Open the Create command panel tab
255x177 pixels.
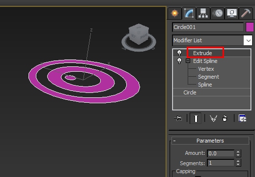tap(175, 13)
